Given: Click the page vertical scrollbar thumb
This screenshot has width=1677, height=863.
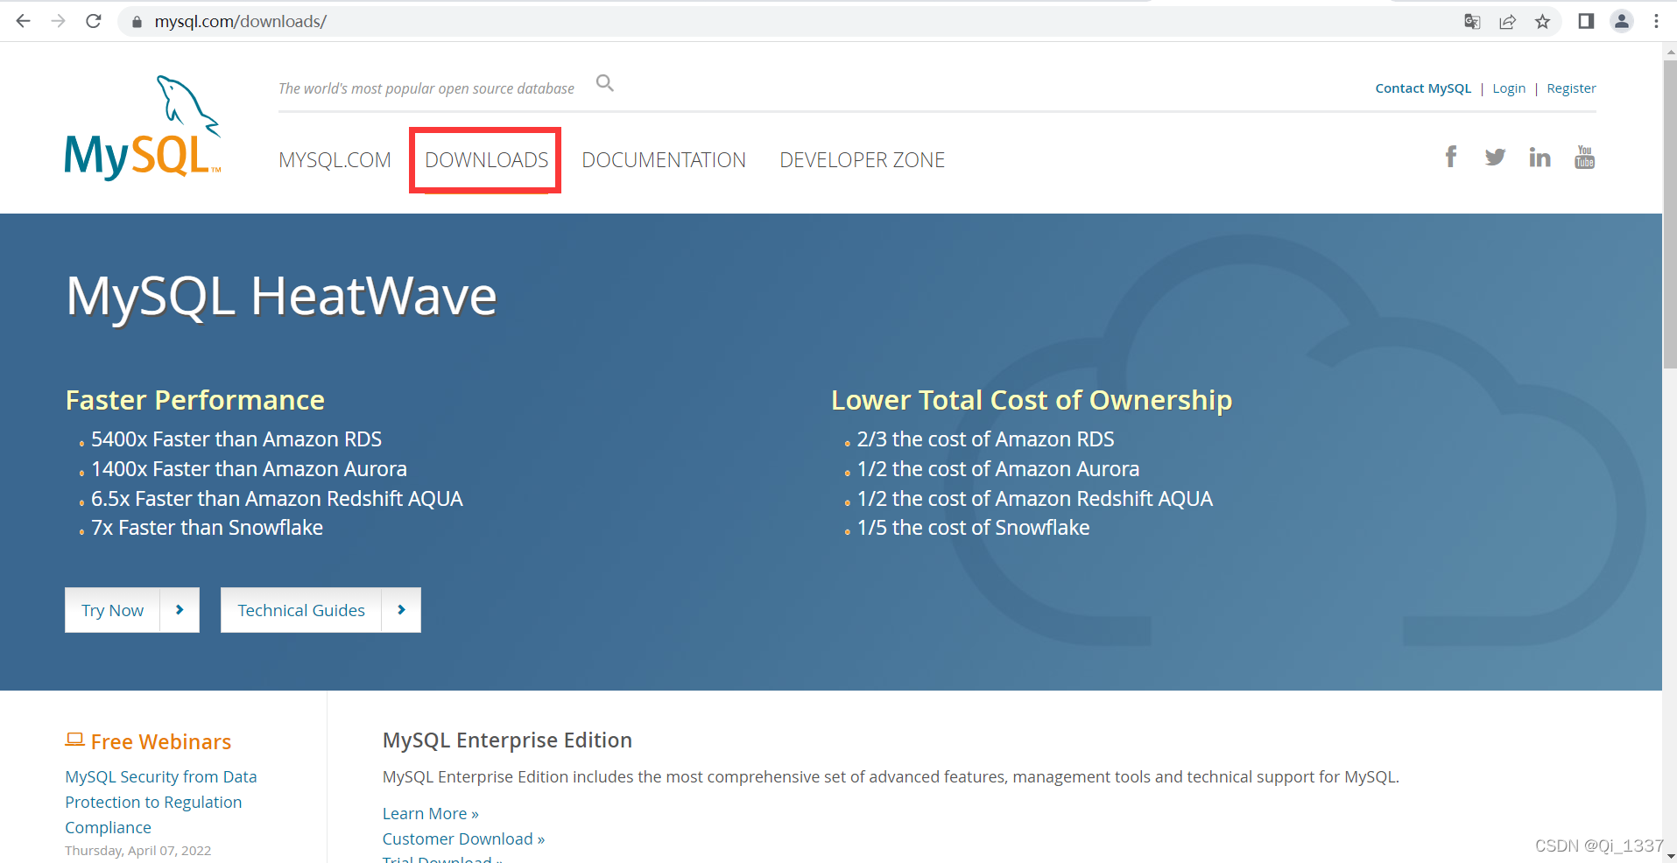Looking at the screenshot, I should point(1669,214).
